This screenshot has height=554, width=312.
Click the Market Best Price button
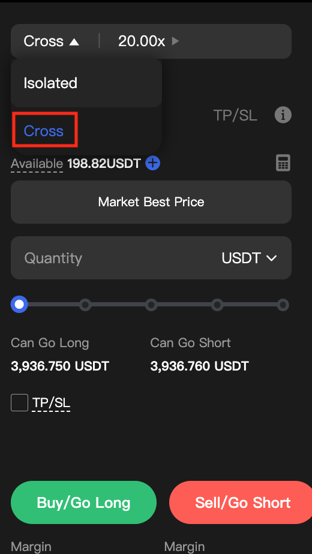coord(151,201)
